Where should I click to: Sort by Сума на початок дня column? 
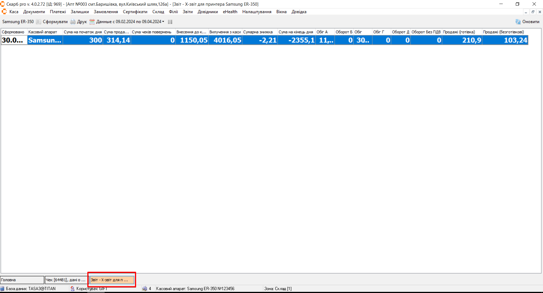(x=83, y=32)
